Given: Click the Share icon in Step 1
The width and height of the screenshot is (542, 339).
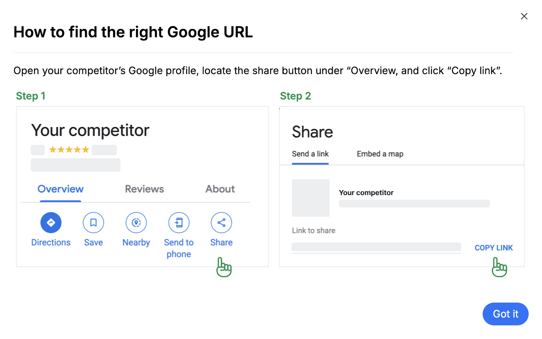Looking at the screenshot, I should 222,223.
